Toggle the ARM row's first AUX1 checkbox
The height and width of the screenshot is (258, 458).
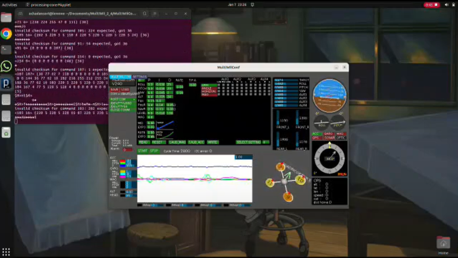pyautogui.click(x=219, y=85)
